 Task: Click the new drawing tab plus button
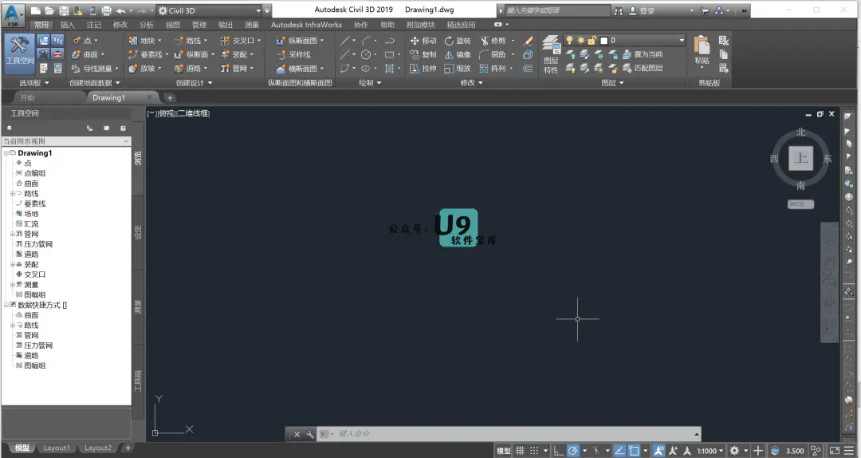[x=171, y=98]
